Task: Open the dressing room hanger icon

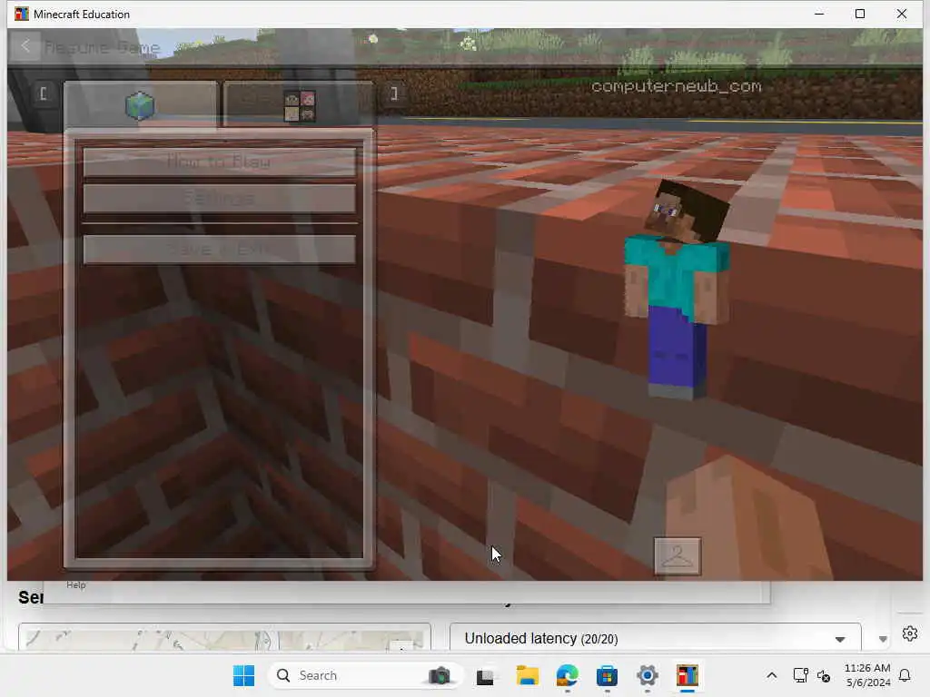Action: tap(678, 556)
